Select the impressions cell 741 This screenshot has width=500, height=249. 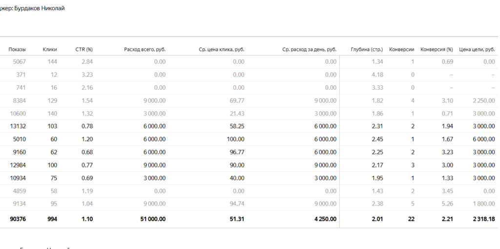tap(21, 88)
